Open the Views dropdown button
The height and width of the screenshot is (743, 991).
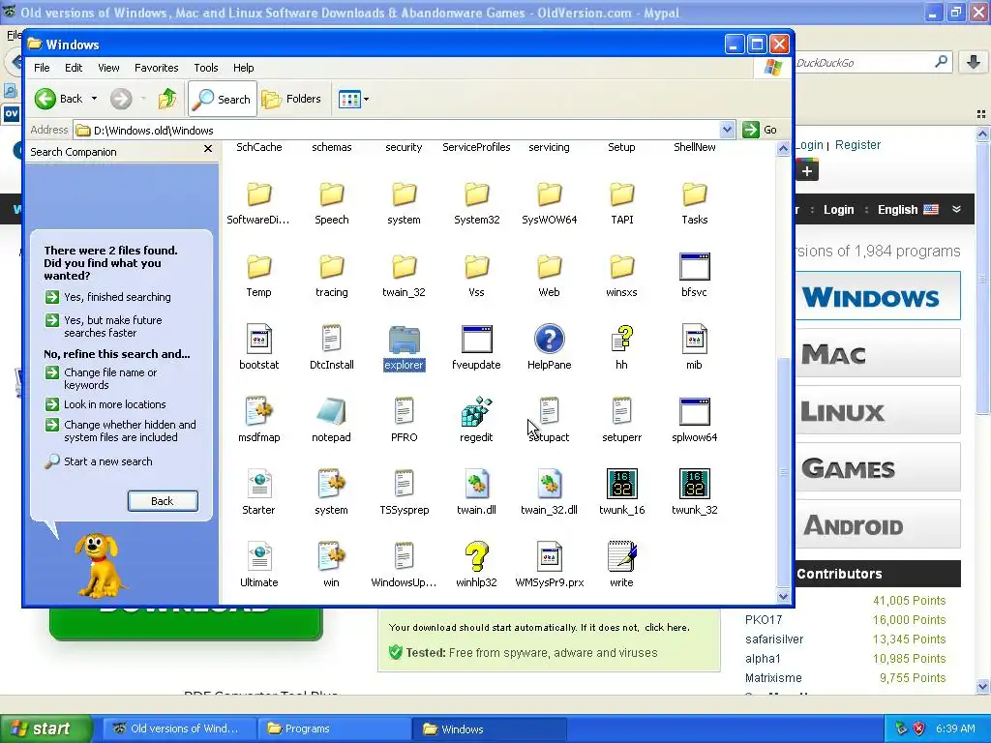[x=353, y=100]
